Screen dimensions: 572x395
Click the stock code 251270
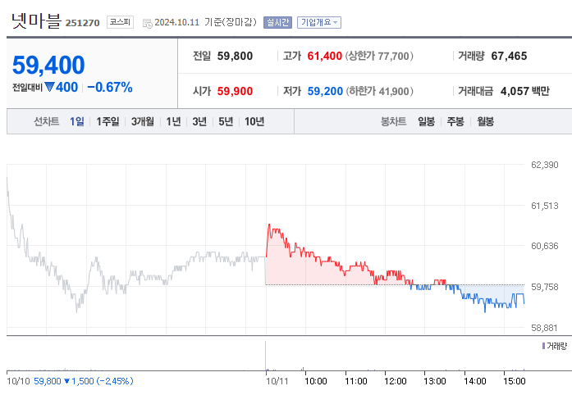[82, 23]
